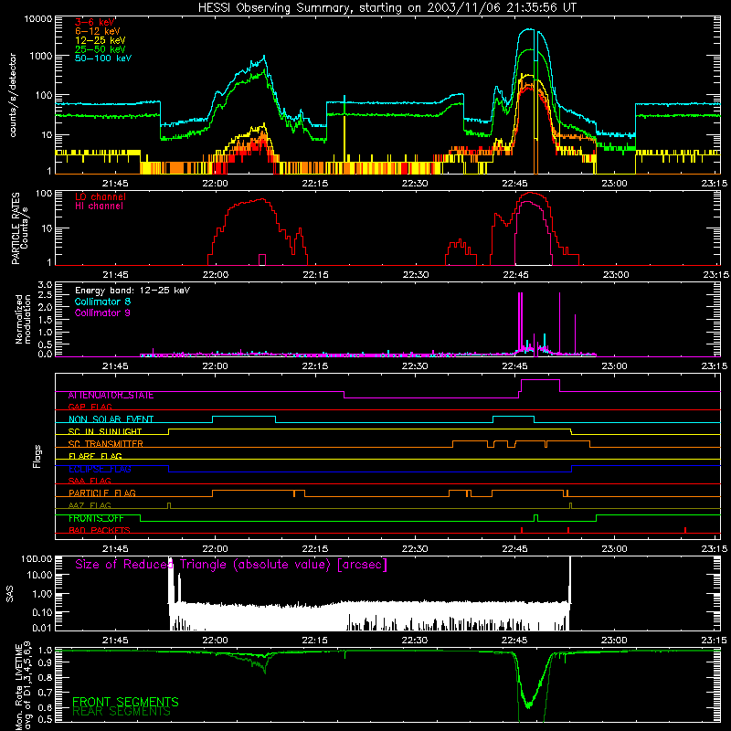Click the '100.00' SAS tick value
Image resolution: width=731 pixels, height=731 pixels.
[x=37, y=558]
